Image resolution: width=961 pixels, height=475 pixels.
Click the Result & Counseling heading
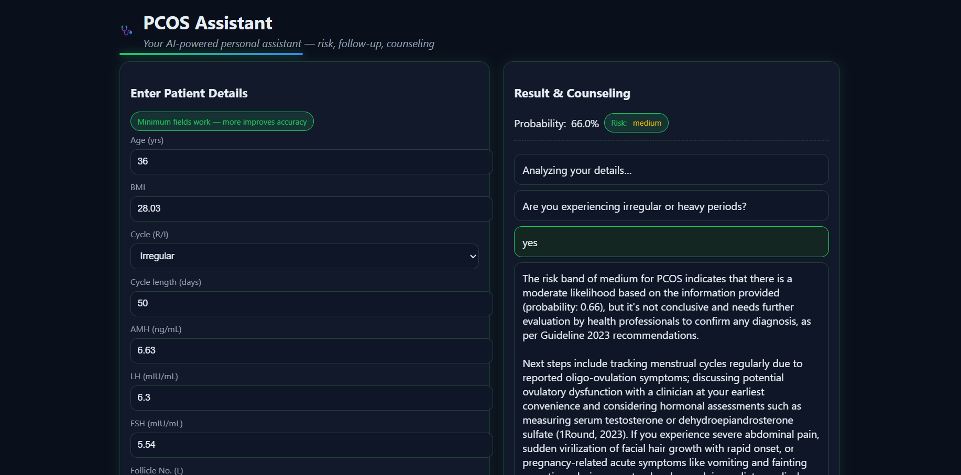pos(572,93)
